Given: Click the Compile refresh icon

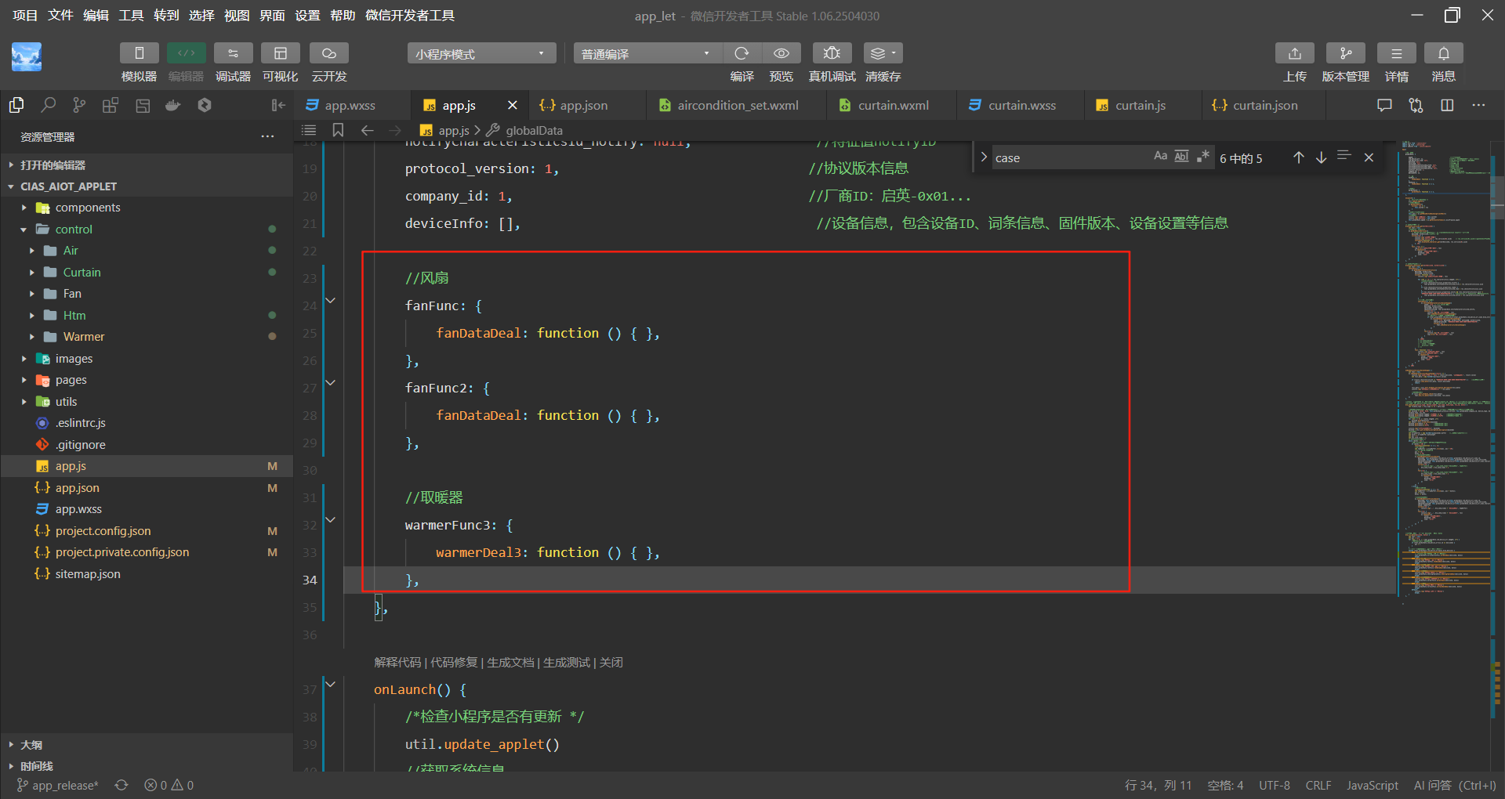Looking at the screenshot, I should (x=742, y=53).
